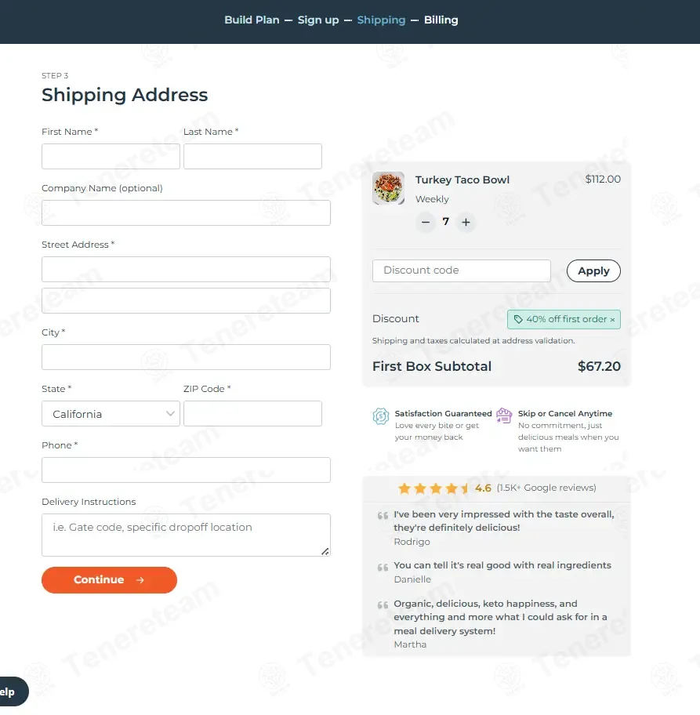Open the Help chat widget
Image resolution: width=700 pixels, height=715 pixels.
pos(12,691)
